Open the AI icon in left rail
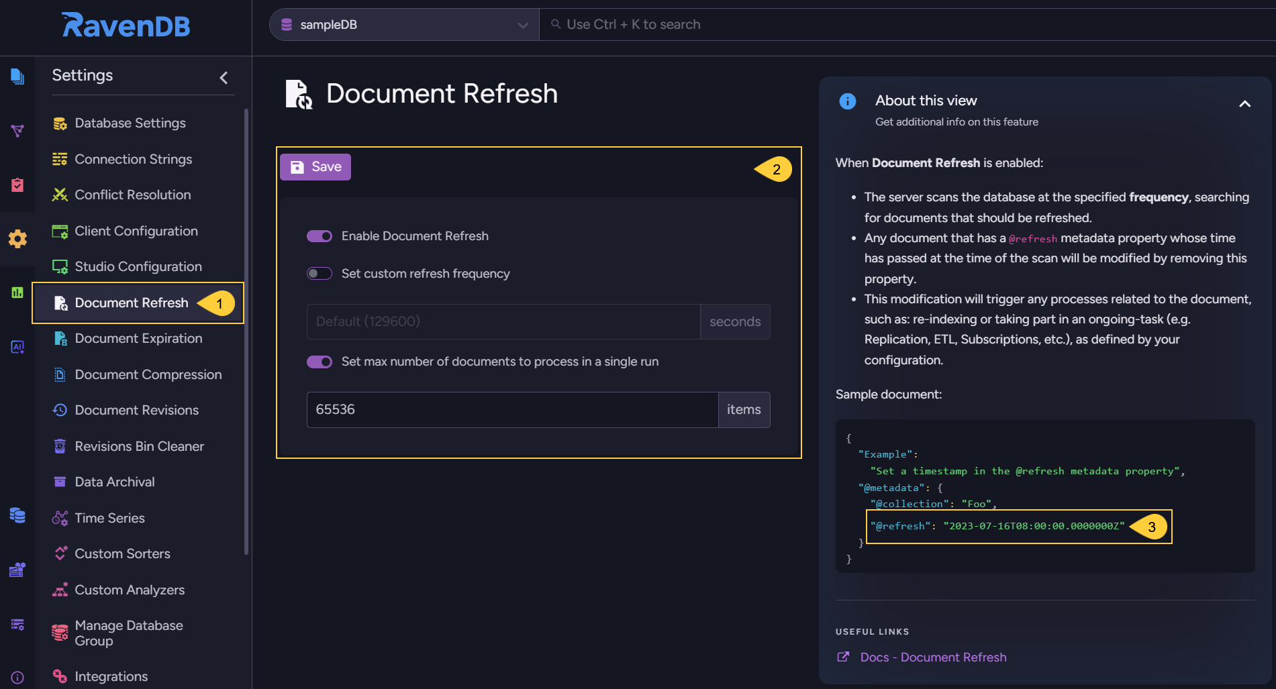The width and height of the screenshot is (1276, 689). [x=17, y=347]
